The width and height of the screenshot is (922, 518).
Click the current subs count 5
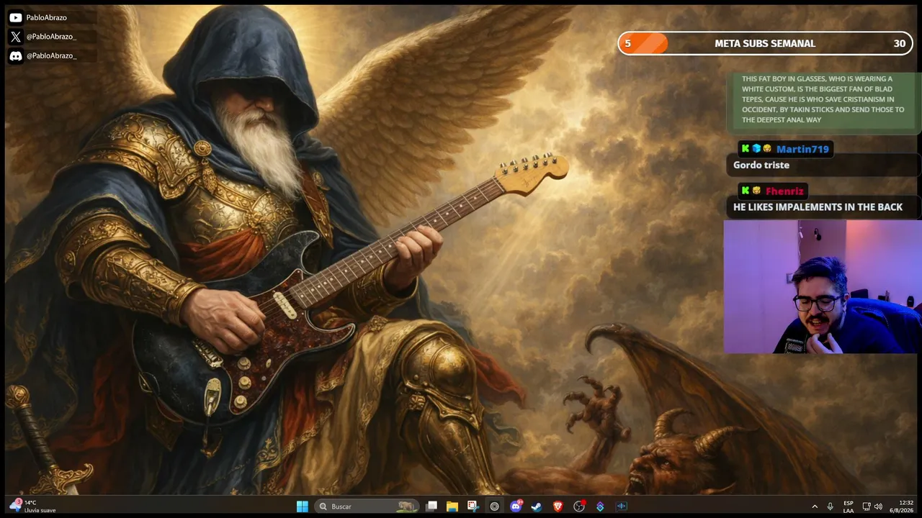pos(627,44)
